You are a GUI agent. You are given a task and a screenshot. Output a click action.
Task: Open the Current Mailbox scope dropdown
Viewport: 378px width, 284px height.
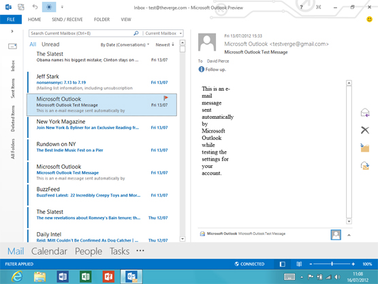(x=163, y=33)
